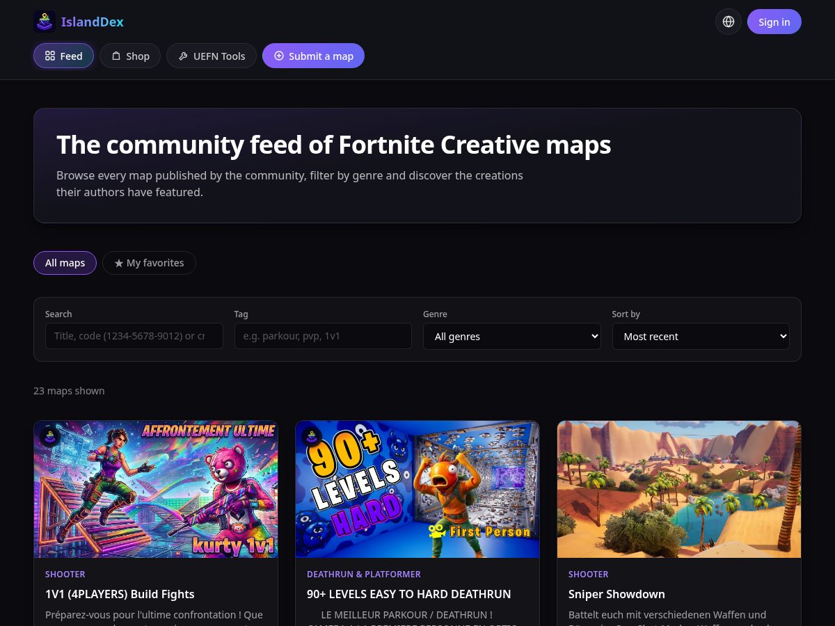The image size is (835, 626).
Task: Click the star icon in My favorites
Action: click(x=119, y=263)
